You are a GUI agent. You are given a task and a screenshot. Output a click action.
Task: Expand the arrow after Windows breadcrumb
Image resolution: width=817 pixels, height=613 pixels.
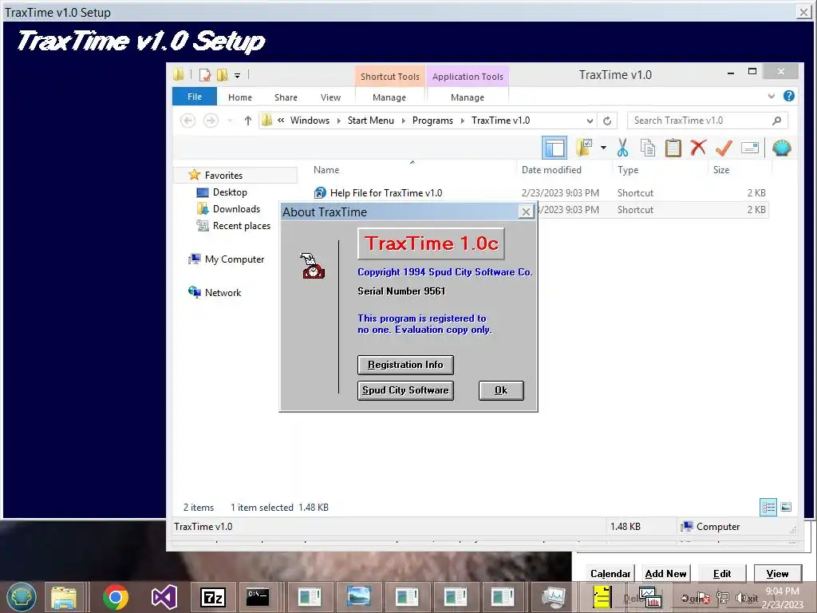[338, 121]
